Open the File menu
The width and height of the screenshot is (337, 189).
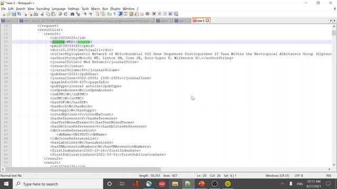pos(4,9)
